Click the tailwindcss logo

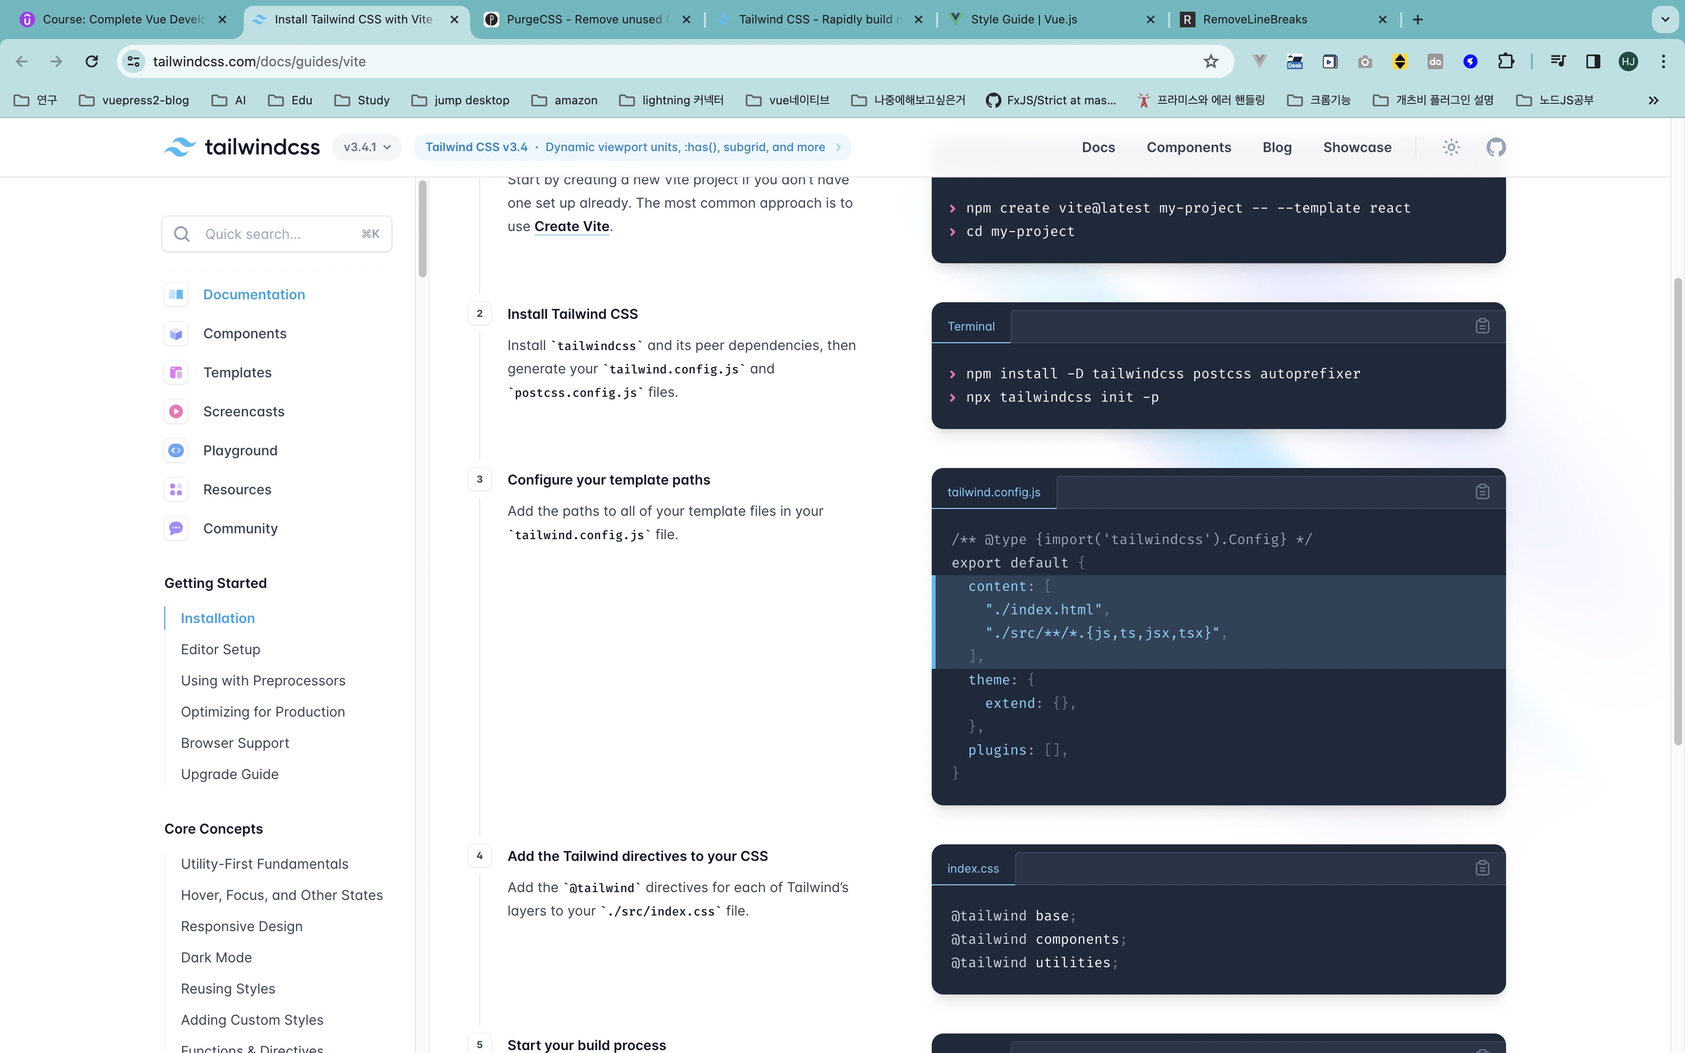[242, 147]
